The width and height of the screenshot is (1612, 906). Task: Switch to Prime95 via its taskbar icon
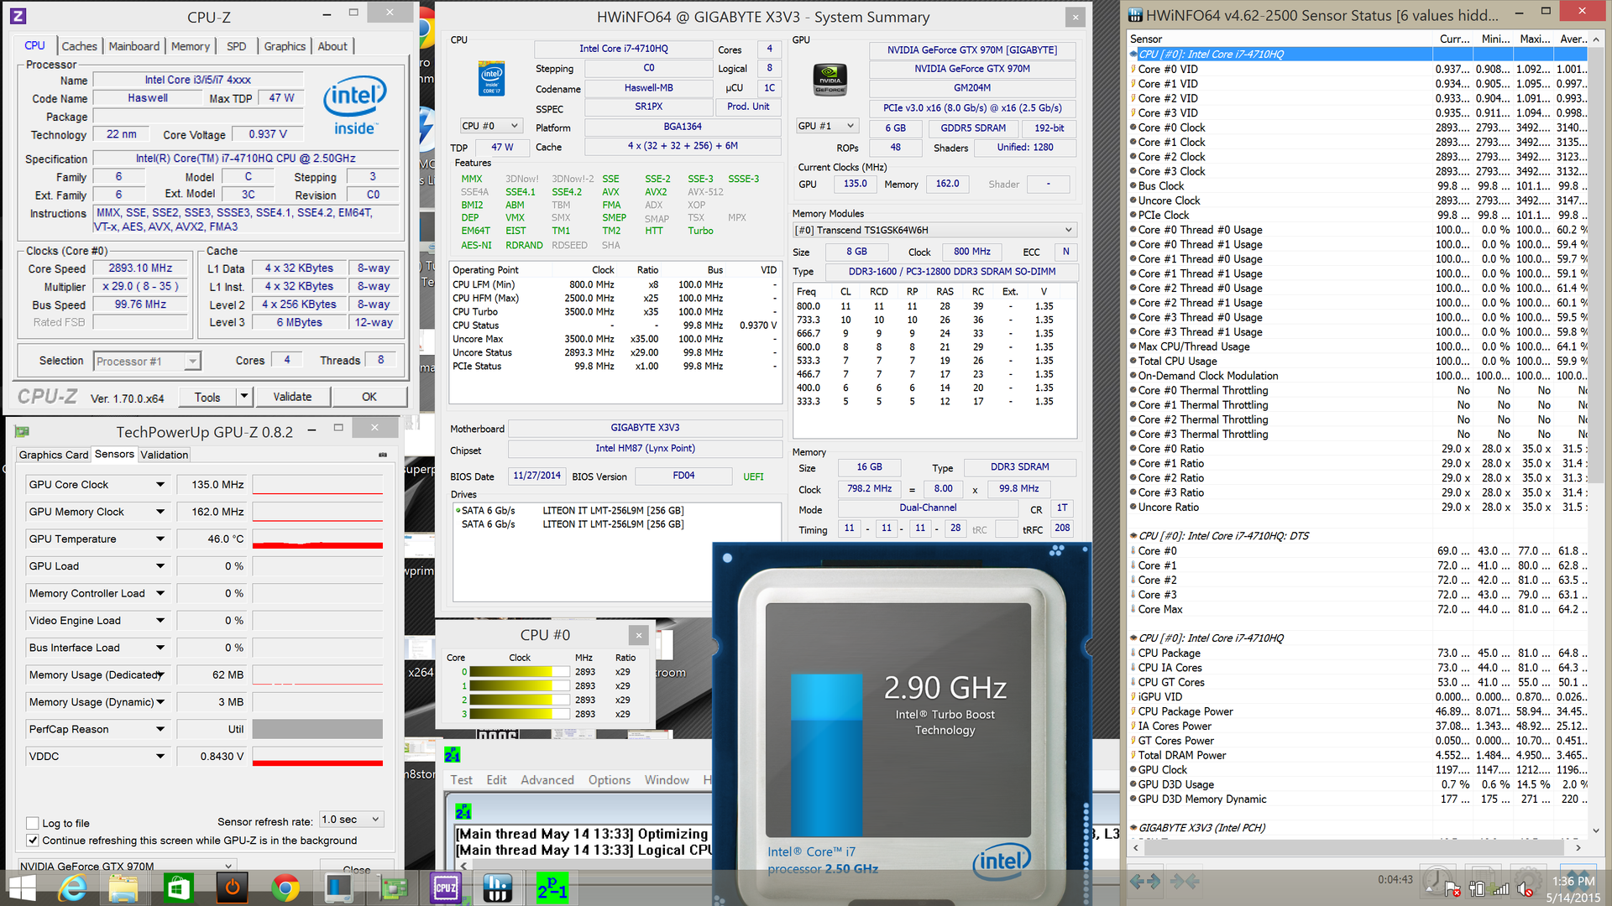tap(552, 888)
